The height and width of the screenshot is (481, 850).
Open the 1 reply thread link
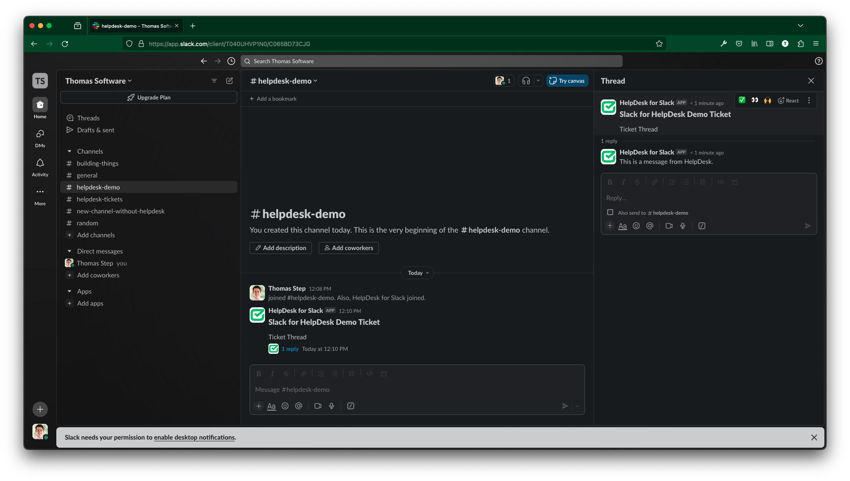point(290,349)
